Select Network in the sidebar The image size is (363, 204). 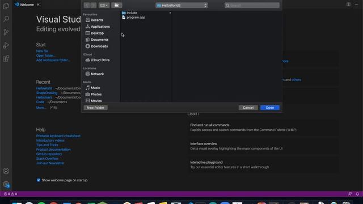(x=97, y=74)
